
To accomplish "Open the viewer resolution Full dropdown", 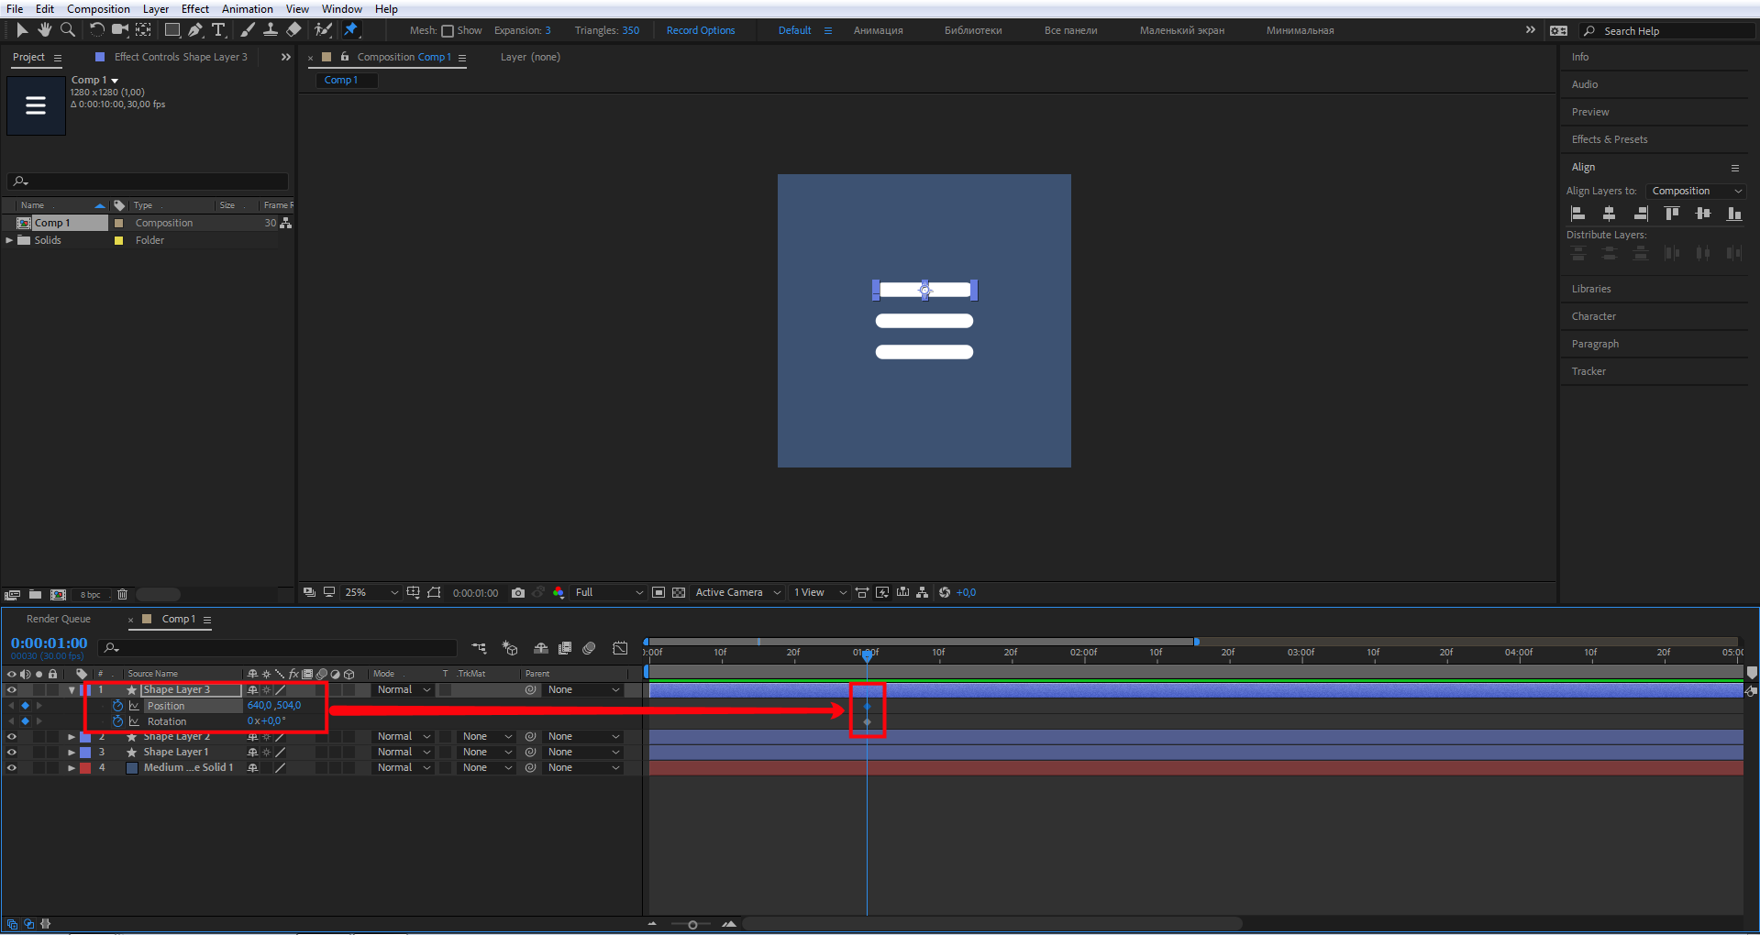I will (x=608, y=593).
